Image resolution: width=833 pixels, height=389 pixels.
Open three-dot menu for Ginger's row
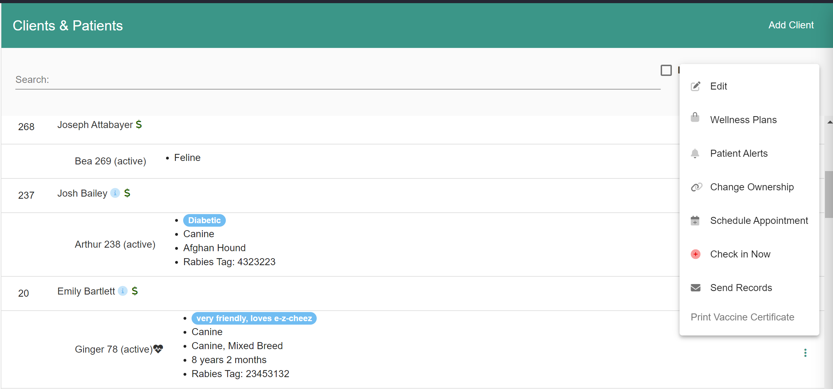point(805,353)
